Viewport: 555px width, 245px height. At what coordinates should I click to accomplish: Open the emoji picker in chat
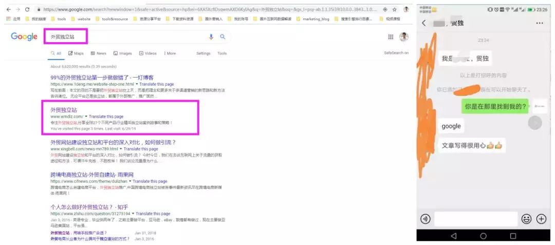click(x=527, y=219)
